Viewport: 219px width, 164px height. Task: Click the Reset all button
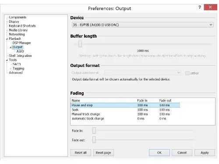(81, 153)
